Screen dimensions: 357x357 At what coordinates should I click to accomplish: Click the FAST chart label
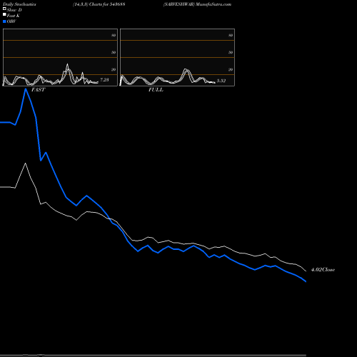point(38,90)
